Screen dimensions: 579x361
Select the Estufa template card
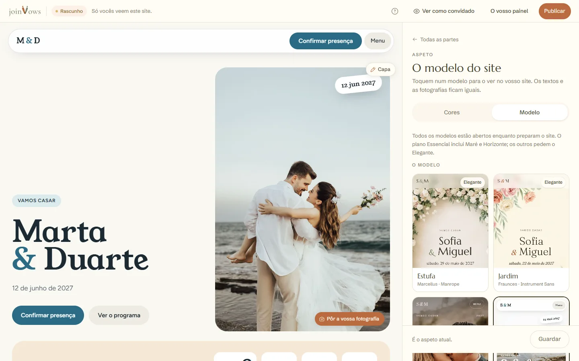pyautogui.click(x=450, y=233)
